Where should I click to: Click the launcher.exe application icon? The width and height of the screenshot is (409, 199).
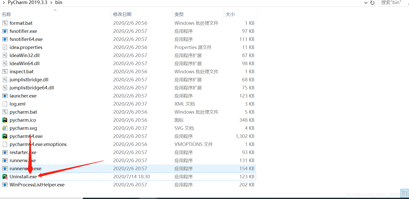point(5,96)
